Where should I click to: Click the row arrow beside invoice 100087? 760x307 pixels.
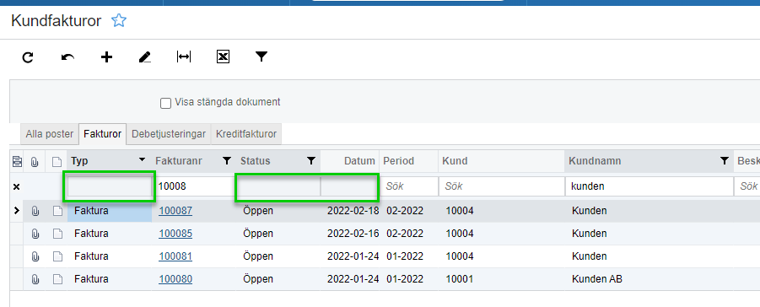click(17, 211)
